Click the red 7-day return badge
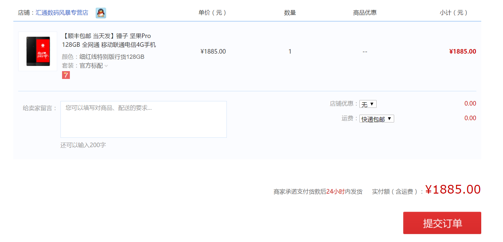 click(66, 75)
